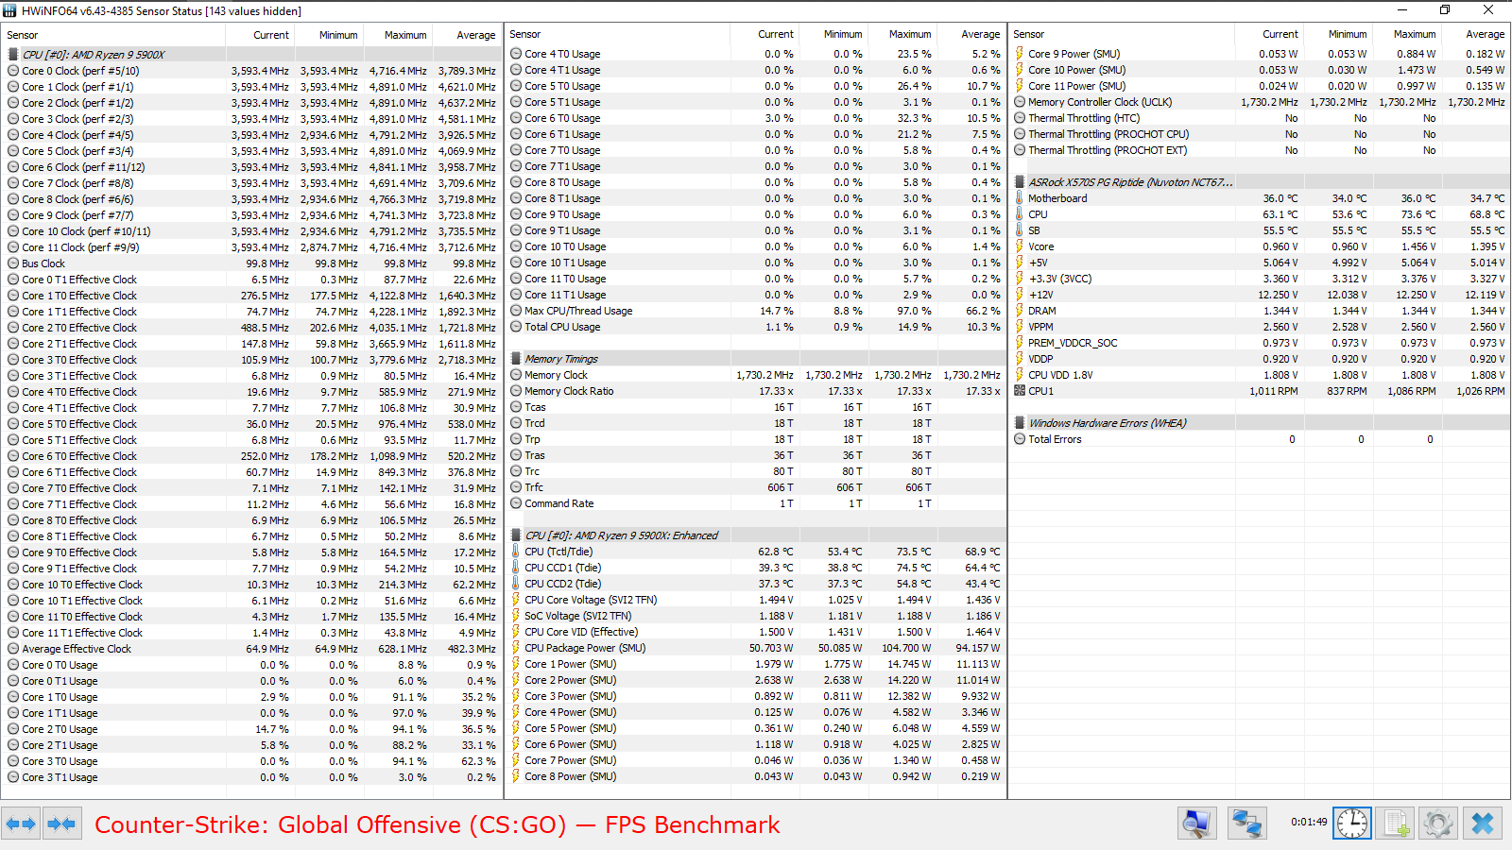Click the thermometer icon for Motherboard row
Image resolution: width=1512 pixels, height=850 pixels.
tap(1020, 198)
